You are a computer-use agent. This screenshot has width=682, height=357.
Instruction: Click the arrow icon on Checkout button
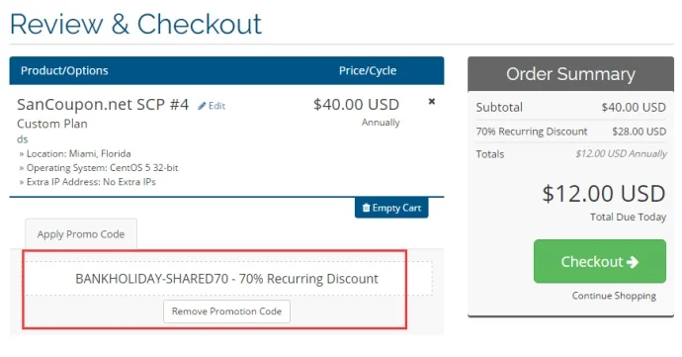coord(633,262)
